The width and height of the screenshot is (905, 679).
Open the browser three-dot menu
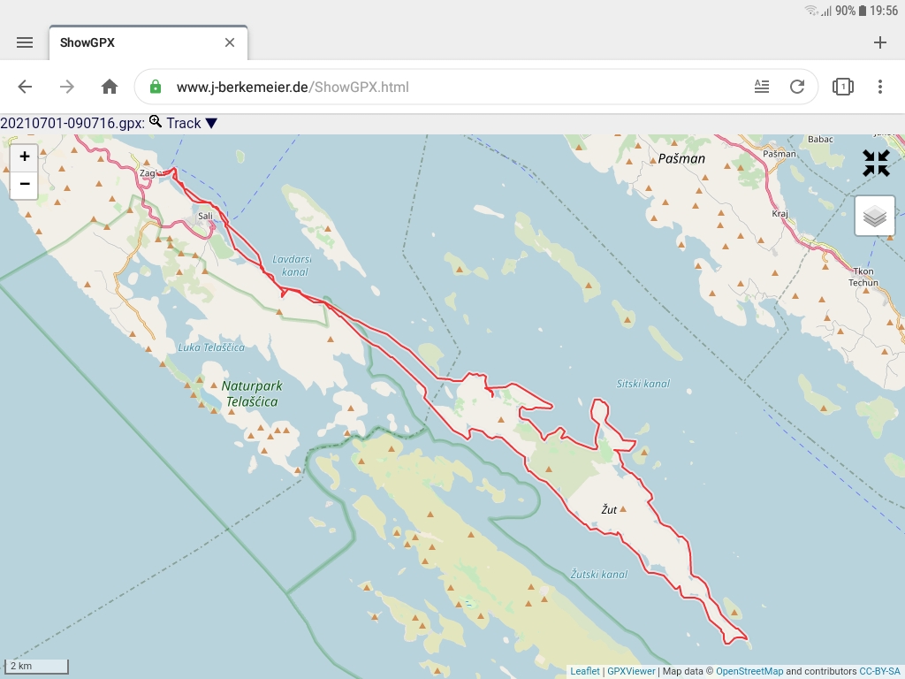pos(880,87)
